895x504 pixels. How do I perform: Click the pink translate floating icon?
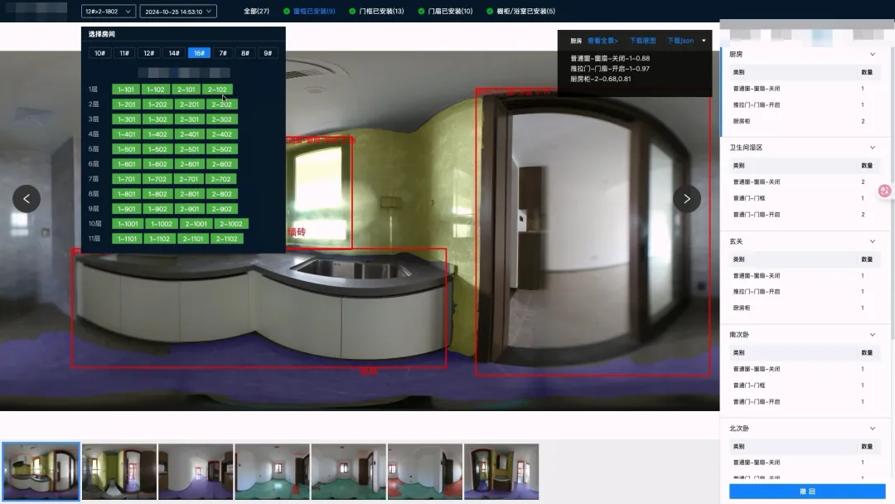(x=884, y=191)
